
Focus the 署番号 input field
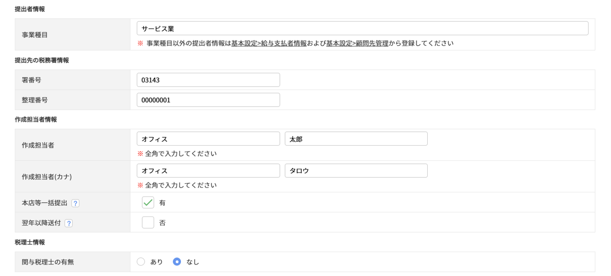pos(208,80)
